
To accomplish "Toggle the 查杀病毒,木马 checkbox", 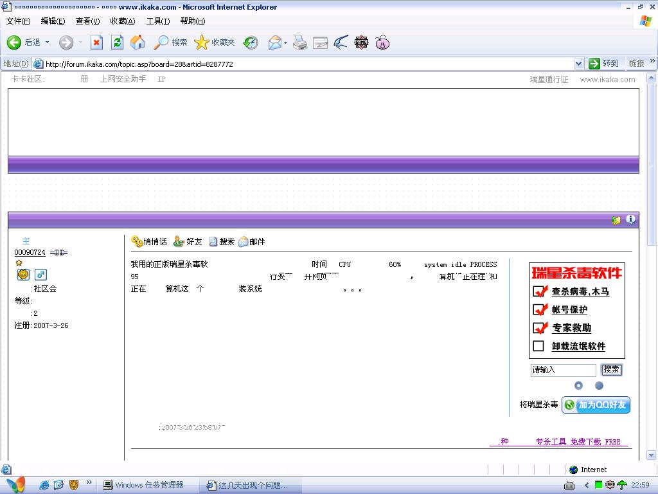I will 540,291.
